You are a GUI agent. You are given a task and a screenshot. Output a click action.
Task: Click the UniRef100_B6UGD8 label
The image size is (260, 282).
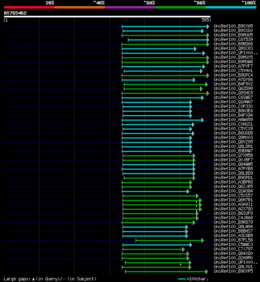click(233, 133)
